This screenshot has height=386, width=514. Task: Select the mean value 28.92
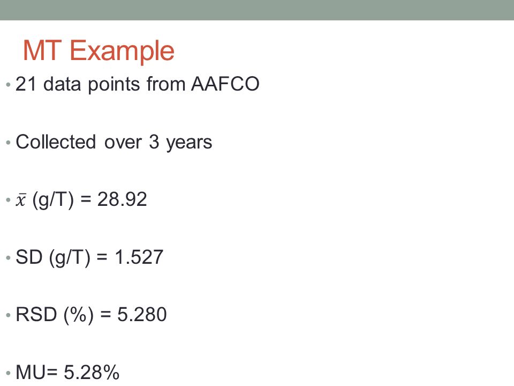[122, 199]
